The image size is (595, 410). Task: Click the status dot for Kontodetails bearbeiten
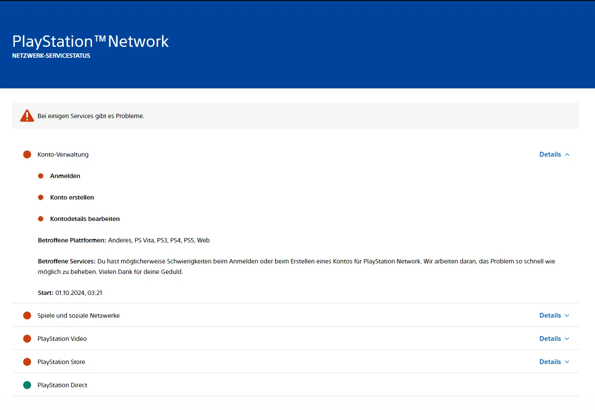(x=40, y=218)
